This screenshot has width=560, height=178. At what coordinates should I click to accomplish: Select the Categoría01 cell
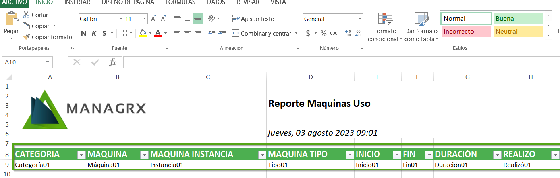click(x=50, y=165)
